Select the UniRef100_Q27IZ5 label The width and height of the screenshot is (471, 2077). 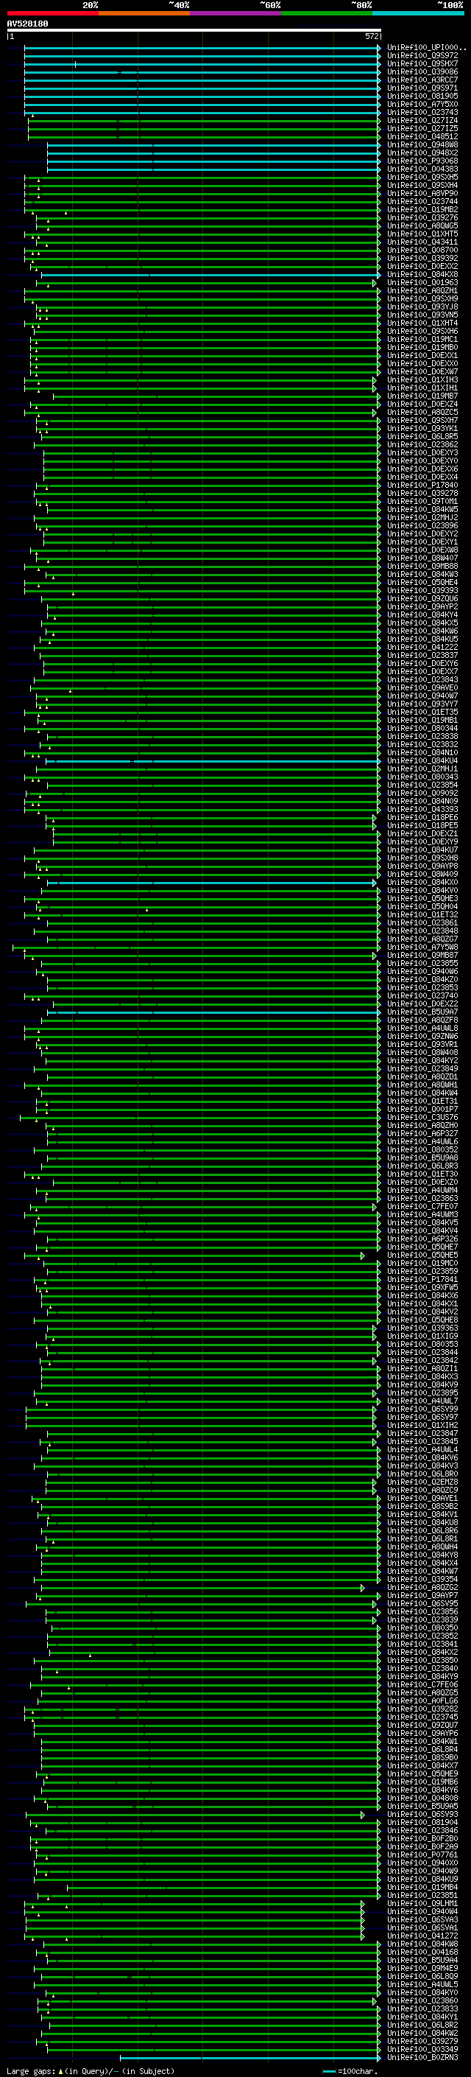tap(422, 128)
